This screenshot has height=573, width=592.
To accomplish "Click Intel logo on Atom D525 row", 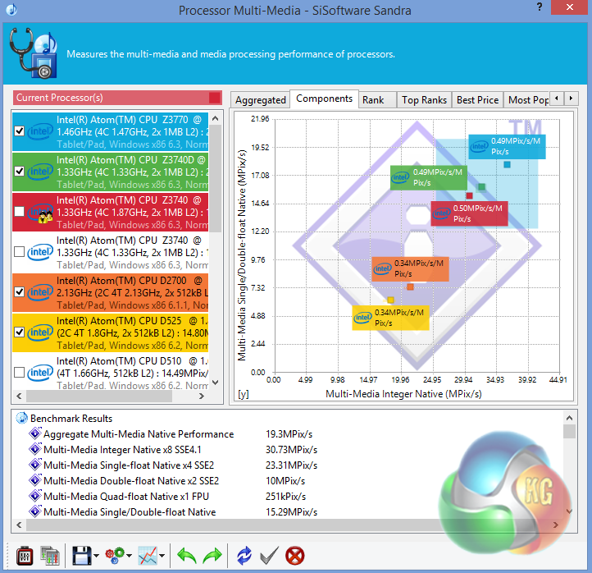I will coord(40,332).
